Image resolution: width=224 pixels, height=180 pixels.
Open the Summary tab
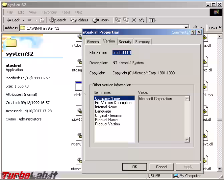142,42
